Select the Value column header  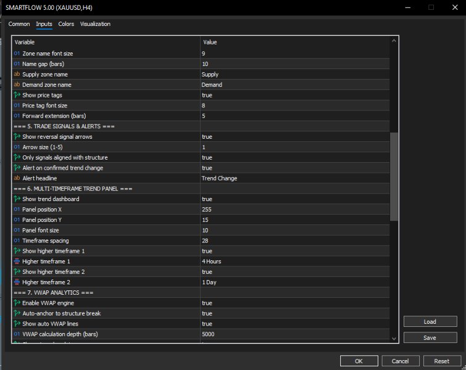pos(295,42)
